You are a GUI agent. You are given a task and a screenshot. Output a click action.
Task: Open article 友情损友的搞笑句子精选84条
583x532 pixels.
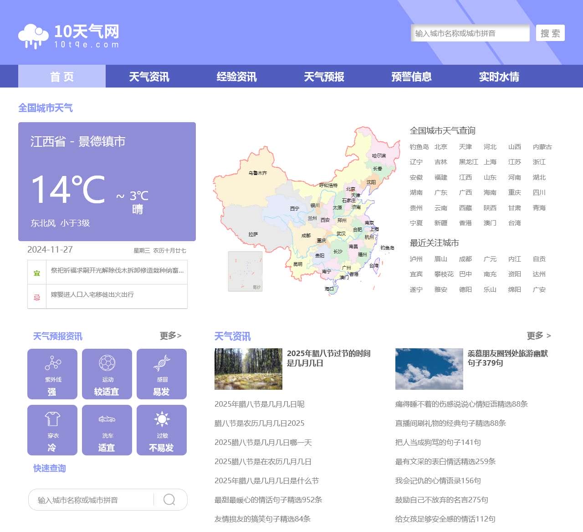click(263, 519)
